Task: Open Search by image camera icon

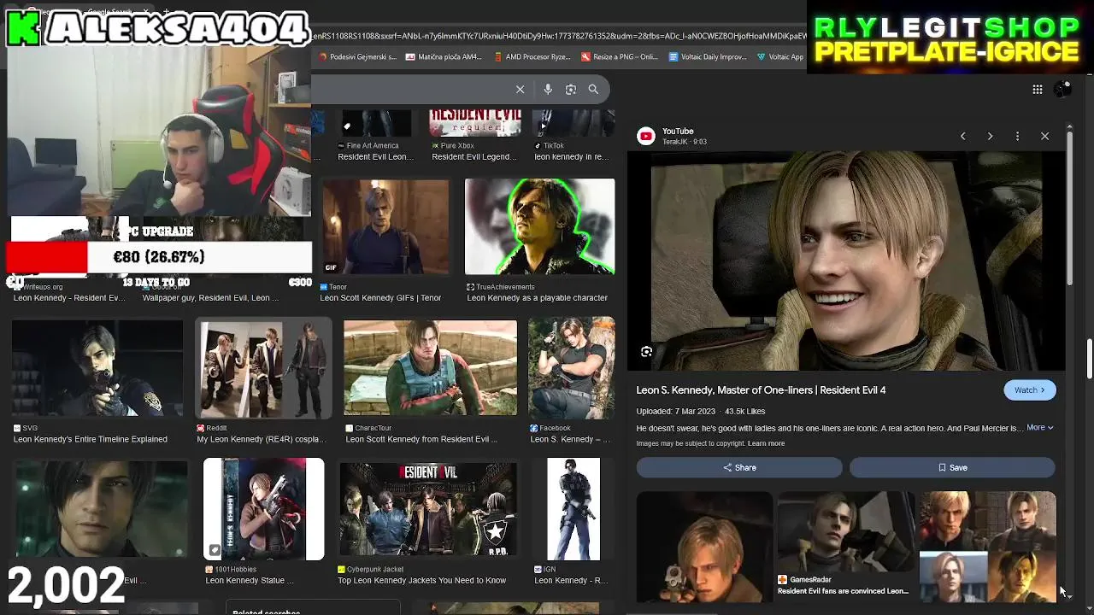Action: coord(571,89)
